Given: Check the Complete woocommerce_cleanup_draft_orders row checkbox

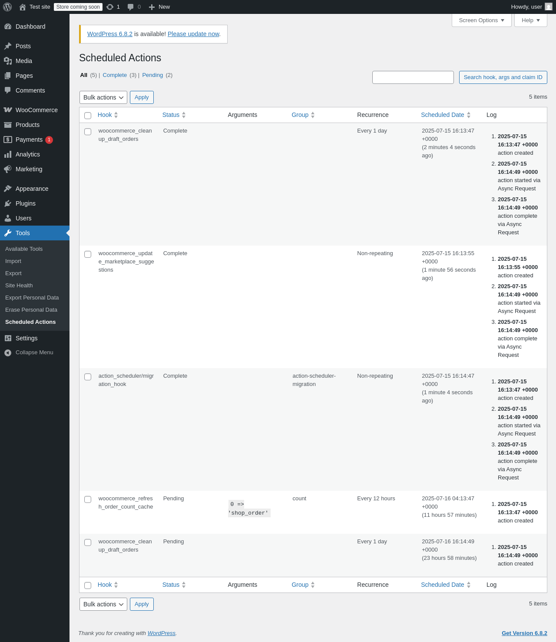Looking at the screenshot, I should point(88,132).
